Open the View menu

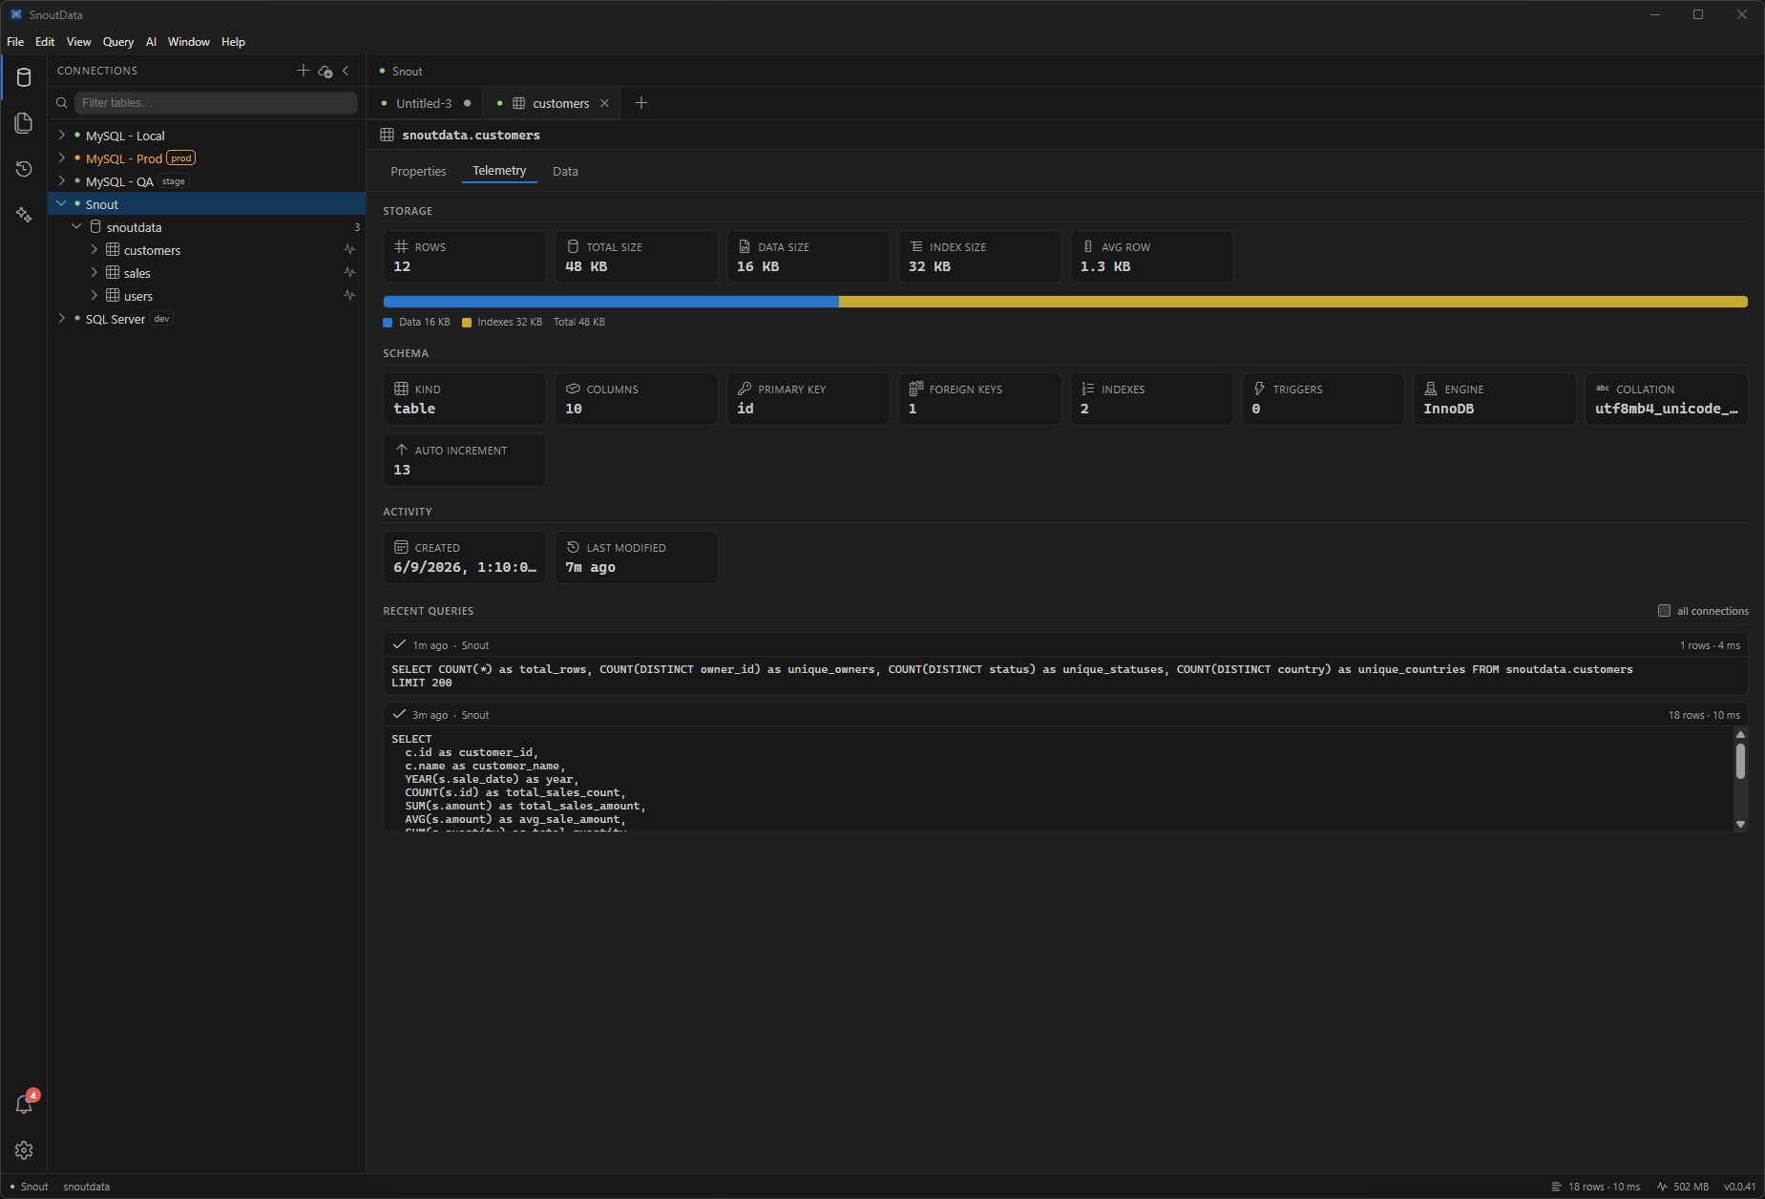pos(79,42)
